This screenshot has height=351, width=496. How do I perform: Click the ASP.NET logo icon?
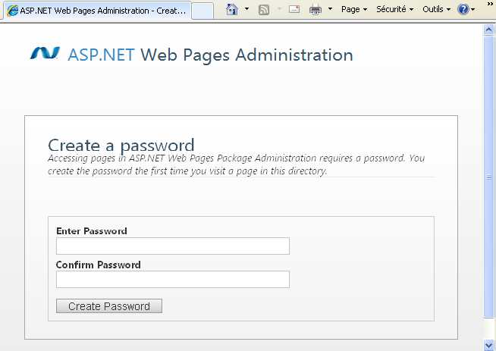(45, 54)
